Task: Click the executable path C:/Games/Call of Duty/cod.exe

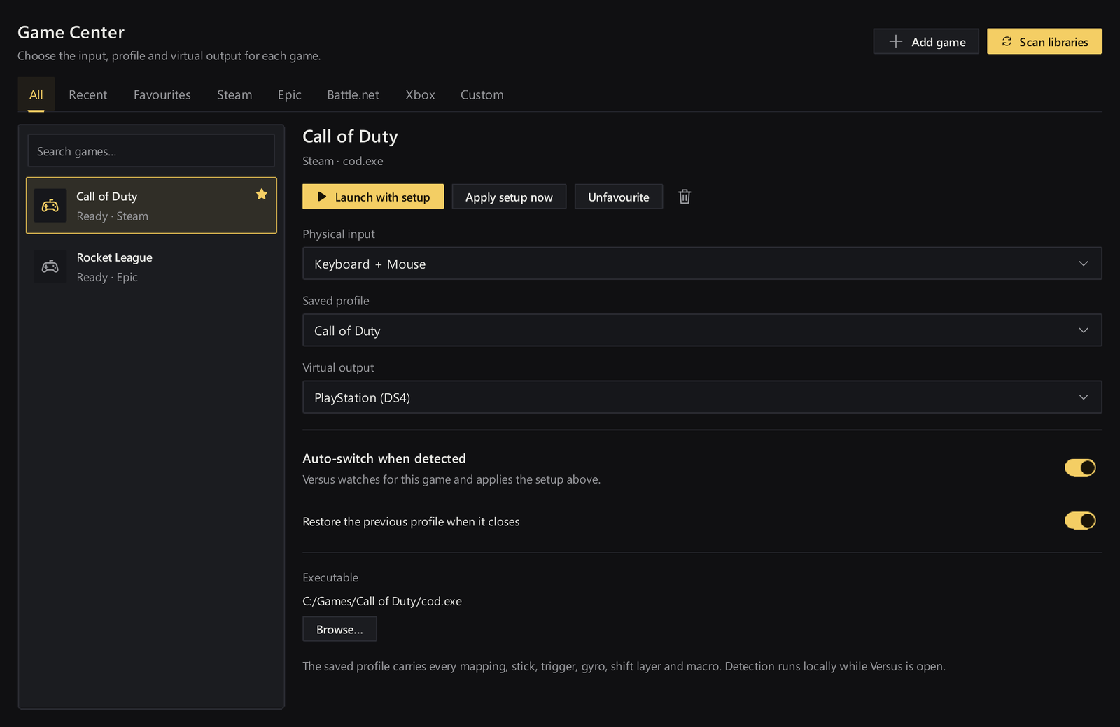Action: (x=382, y=601)
